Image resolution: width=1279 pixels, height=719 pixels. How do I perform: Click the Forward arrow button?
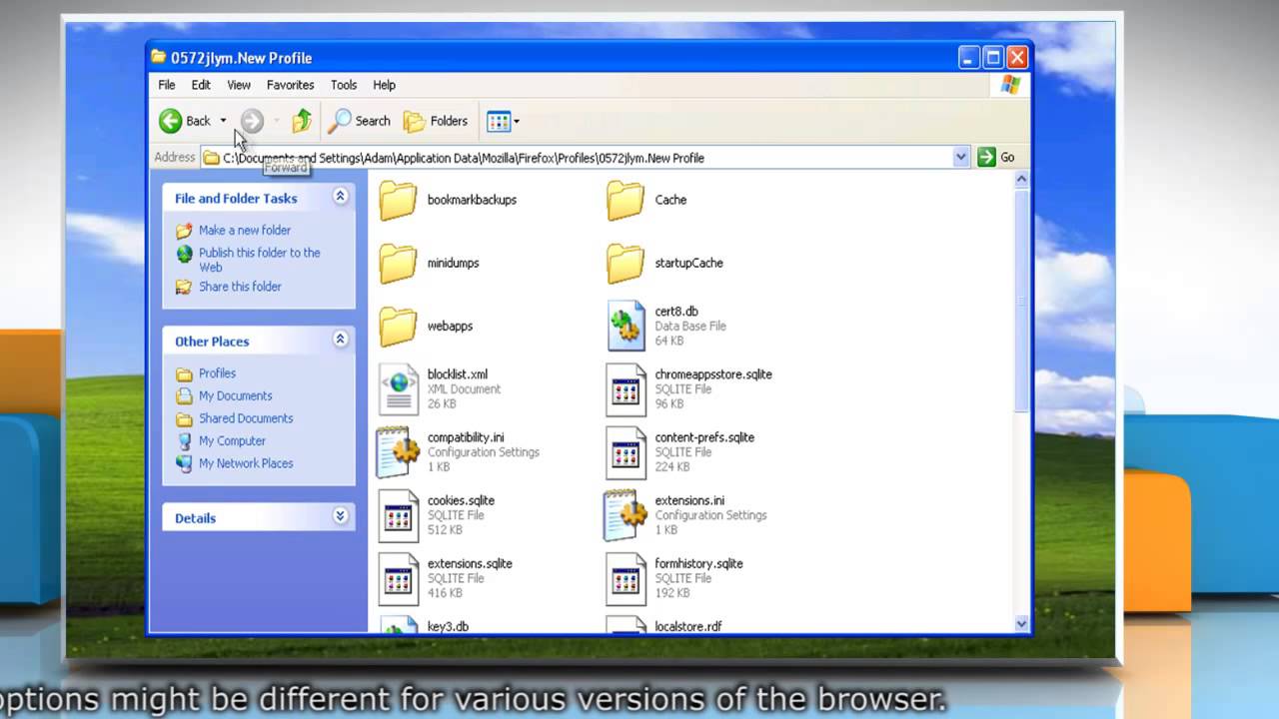tap(252, 121)
